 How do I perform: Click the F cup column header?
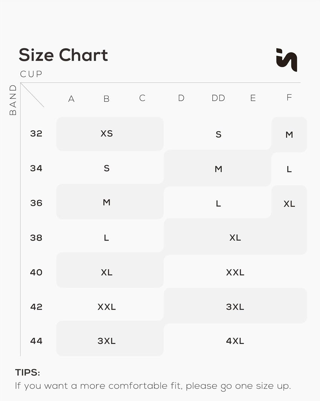(289, 98)
